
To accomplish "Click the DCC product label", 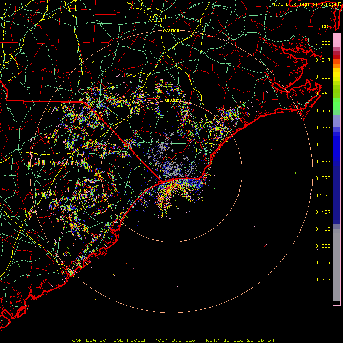I will point(335,23).
